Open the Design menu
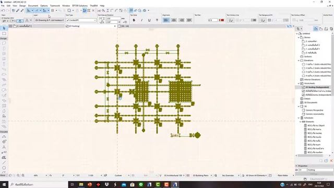Image resolution: width=334 pixels, height=188 pixels. (22, 6)
